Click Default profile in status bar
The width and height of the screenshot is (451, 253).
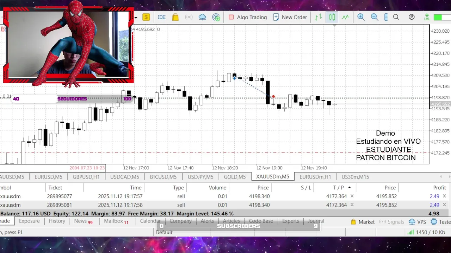coord(164,232)
